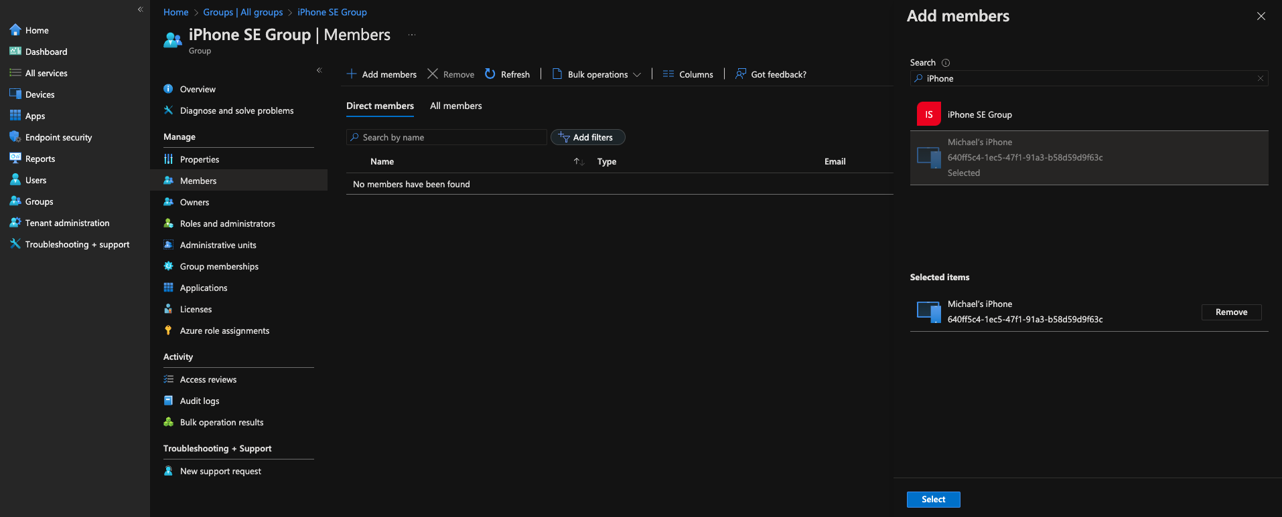Switch to the All members tab
The height and width of the screenshot is (517, 1282).
point(456,106)
